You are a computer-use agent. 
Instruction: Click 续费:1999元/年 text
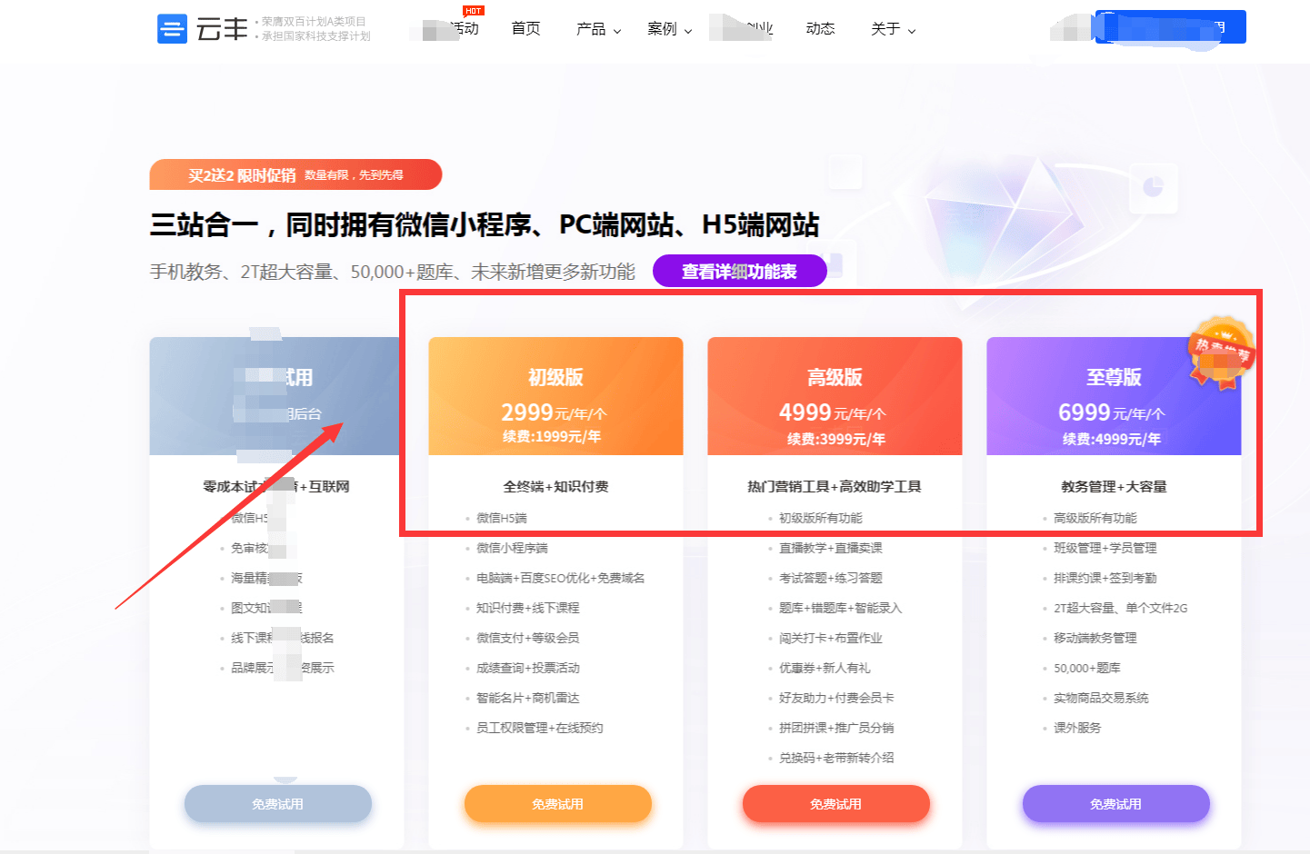tap(552, 436)
